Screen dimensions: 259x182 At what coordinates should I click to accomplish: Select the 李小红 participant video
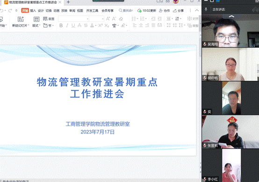pos(230,165)
